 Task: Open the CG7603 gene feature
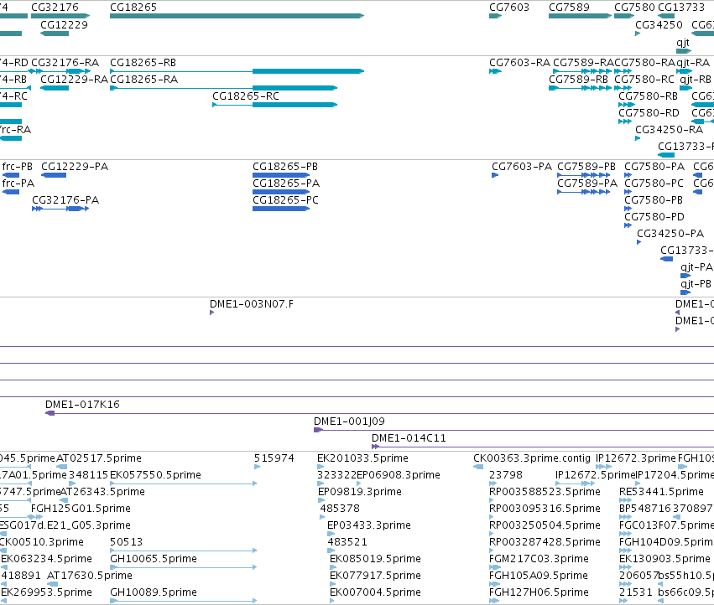point(495,16)
